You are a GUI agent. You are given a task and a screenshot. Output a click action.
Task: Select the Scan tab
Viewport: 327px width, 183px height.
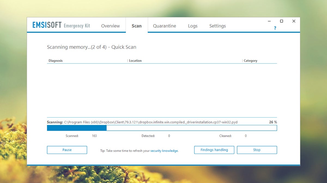point(137,26)
